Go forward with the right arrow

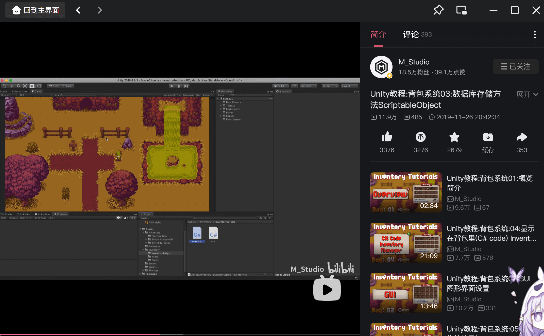[x=100, y=10]
